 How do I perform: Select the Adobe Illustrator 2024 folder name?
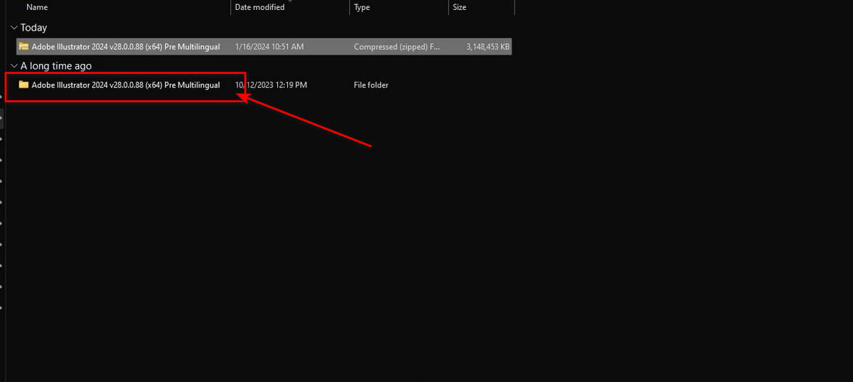(126, 85)
